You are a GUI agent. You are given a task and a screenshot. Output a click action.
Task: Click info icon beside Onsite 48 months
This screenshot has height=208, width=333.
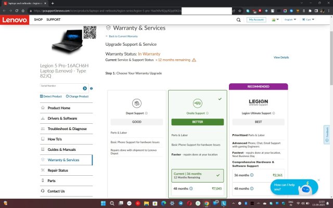pos(191,188)
